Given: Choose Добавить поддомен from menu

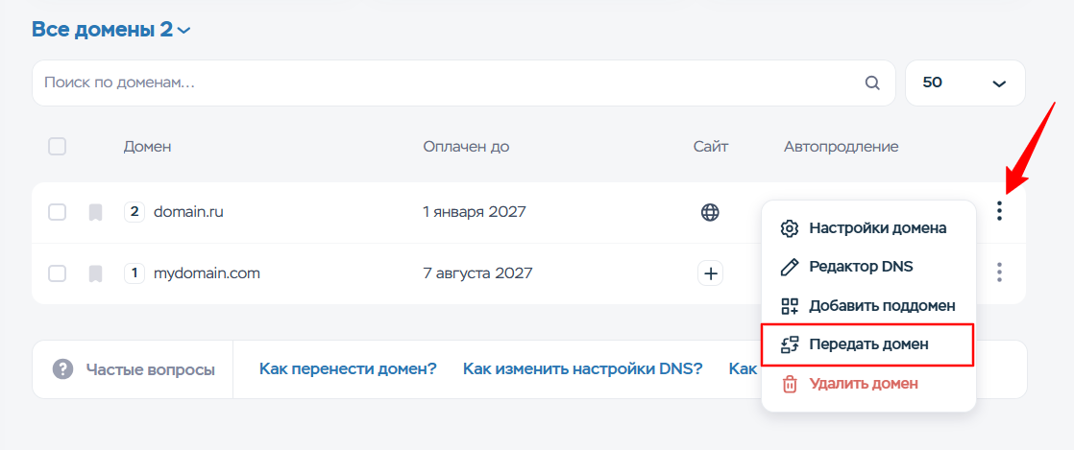Looking at the screenshot, I should coord(881,306).
